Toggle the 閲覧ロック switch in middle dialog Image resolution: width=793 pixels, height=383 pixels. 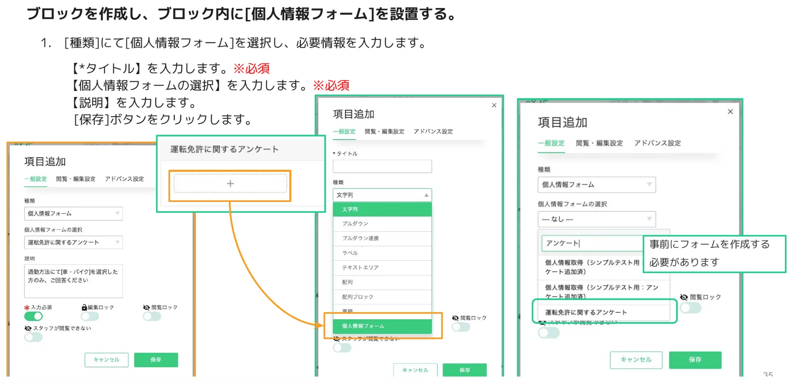pyautogui.click(x=461, y=327)
